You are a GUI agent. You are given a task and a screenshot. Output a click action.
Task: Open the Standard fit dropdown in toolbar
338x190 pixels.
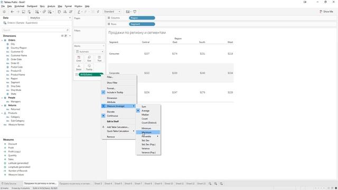click(x=112, y=12)
